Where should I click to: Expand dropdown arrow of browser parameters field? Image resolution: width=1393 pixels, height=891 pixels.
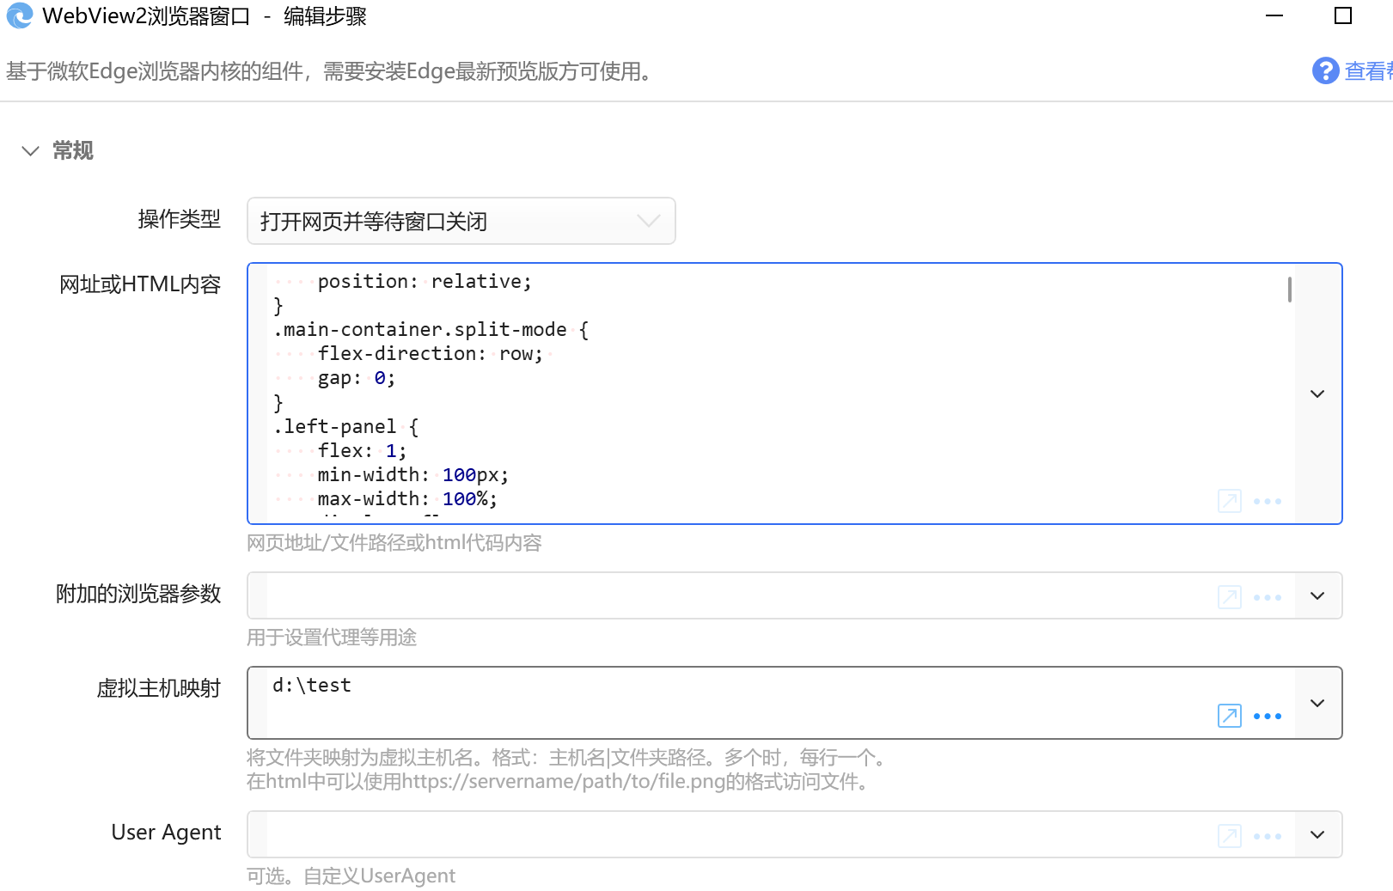point(1317,595)
